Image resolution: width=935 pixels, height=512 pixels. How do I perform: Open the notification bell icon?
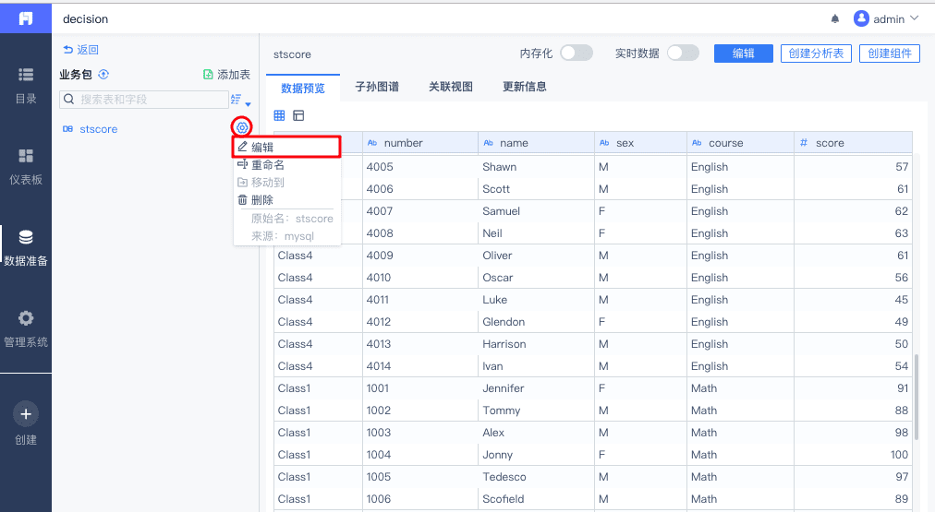tap(835, 19)
